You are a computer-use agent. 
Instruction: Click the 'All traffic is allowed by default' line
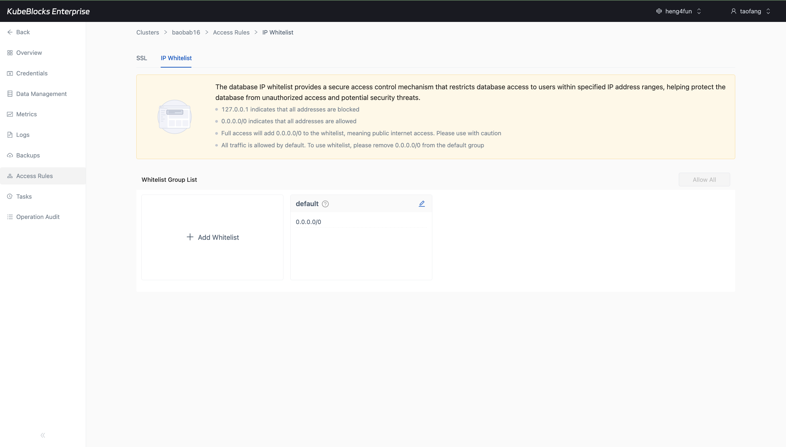pos(352,145)
